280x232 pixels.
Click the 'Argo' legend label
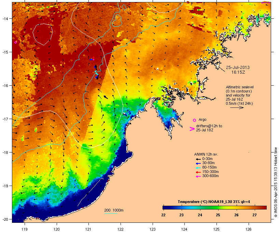[x=202, y=119]
